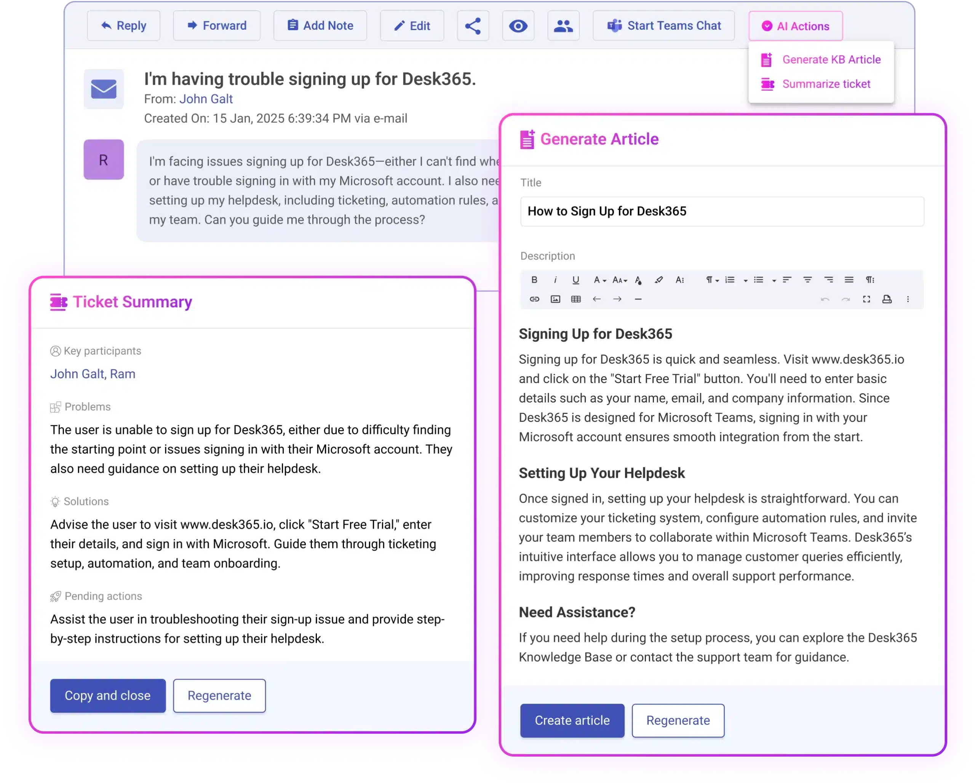This screenshot has width=975, height=784.
Task: Click the print icon in editor
Action: point(887,299)
